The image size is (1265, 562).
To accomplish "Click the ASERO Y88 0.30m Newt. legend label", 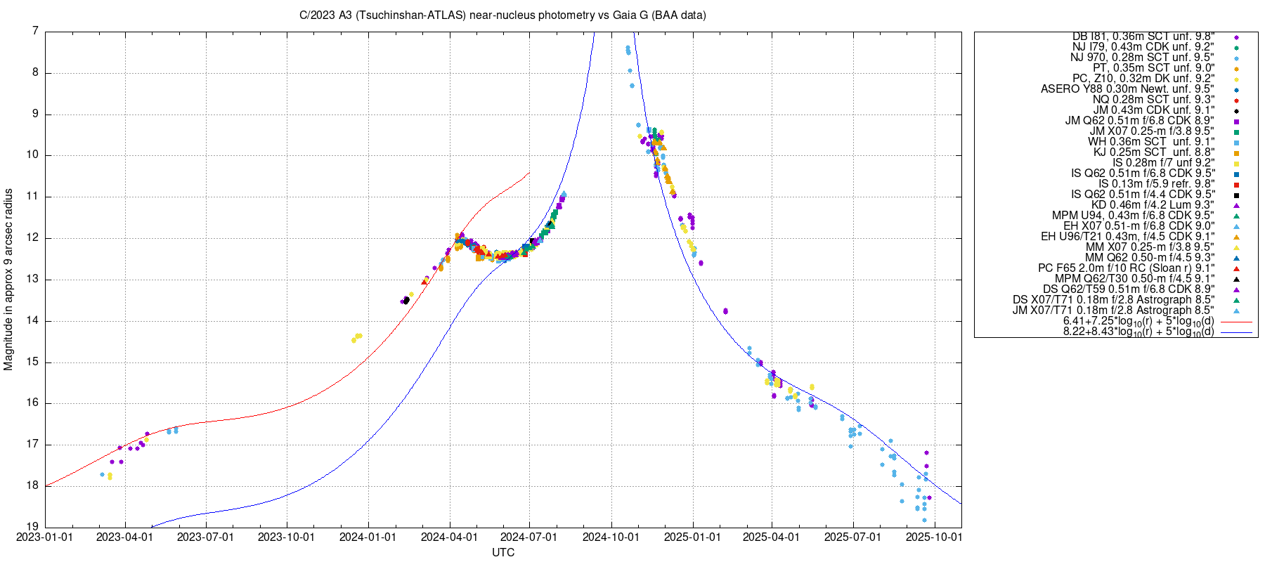I will pyautogui.click(x=1127, y=89).
